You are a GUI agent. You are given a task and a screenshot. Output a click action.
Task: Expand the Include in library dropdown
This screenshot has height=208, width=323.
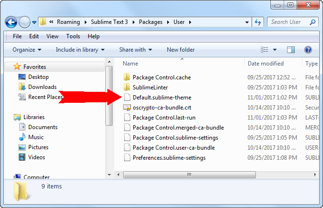[x=80, y=50]
